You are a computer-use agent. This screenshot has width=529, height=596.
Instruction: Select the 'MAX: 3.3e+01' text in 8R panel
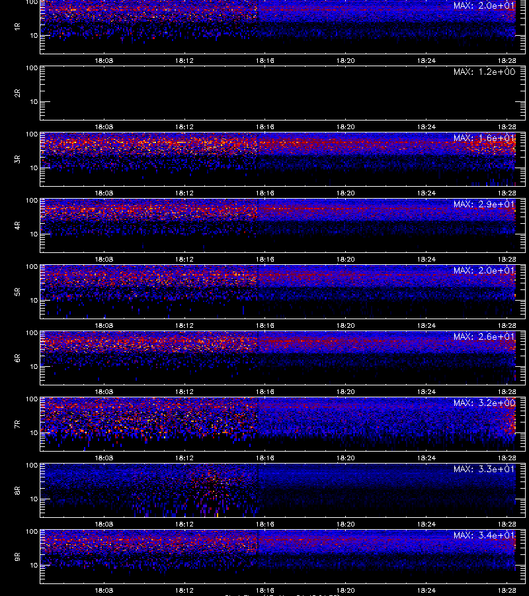484,469
